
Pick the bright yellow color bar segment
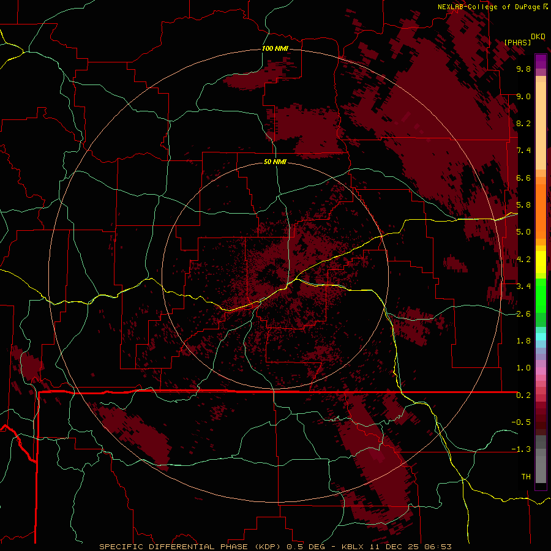pos(541,262)
